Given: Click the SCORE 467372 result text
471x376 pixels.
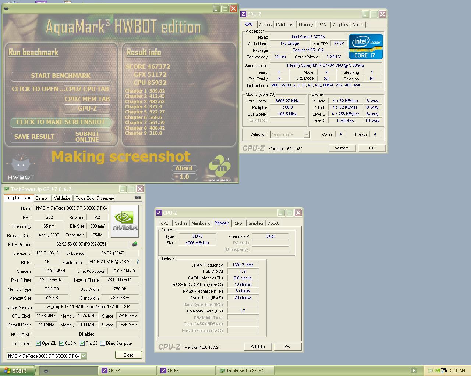Looking at the screenshot, I should [x=148, y=66].
